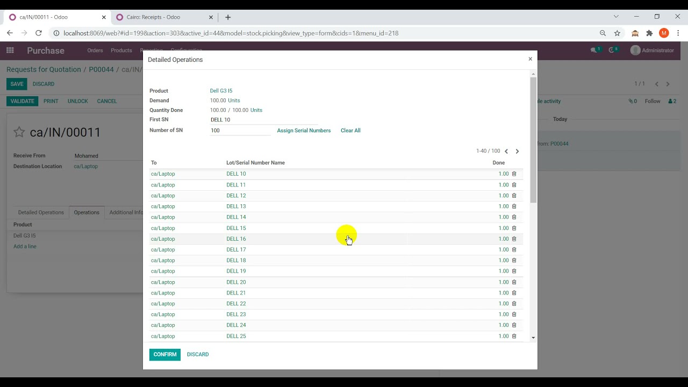The width and height of the screenshot is (688, 387).
Task: Mark ca/IN/00011 as favorite star
Action: click(x=19, y=132)
